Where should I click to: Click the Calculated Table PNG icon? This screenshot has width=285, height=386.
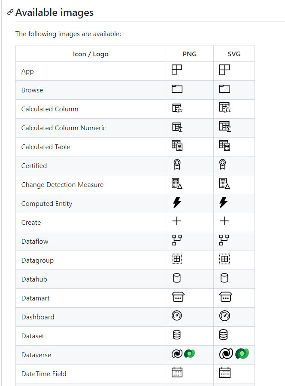(x=177, y=145)
